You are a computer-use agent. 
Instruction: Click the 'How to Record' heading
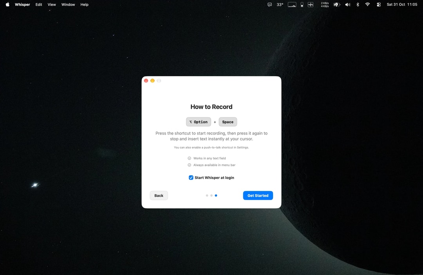pos(211,107)
